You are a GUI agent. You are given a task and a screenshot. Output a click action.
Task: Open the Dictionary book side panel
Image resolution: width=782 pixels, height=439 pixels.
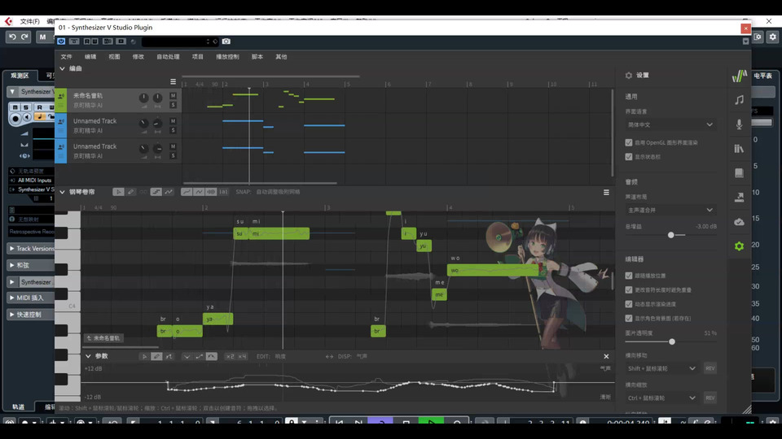739,173
